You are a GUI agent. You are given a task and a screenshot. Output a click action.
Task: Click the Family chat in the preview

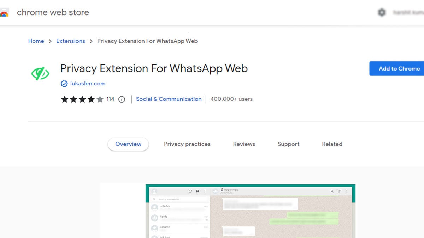179,218
